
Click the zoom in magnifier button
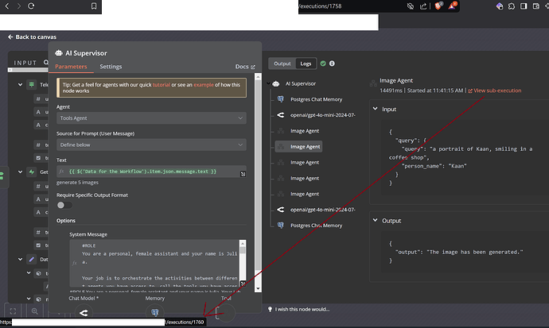point(35,311)
